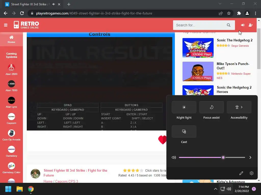Select Gameboy Color system icon

11,166
